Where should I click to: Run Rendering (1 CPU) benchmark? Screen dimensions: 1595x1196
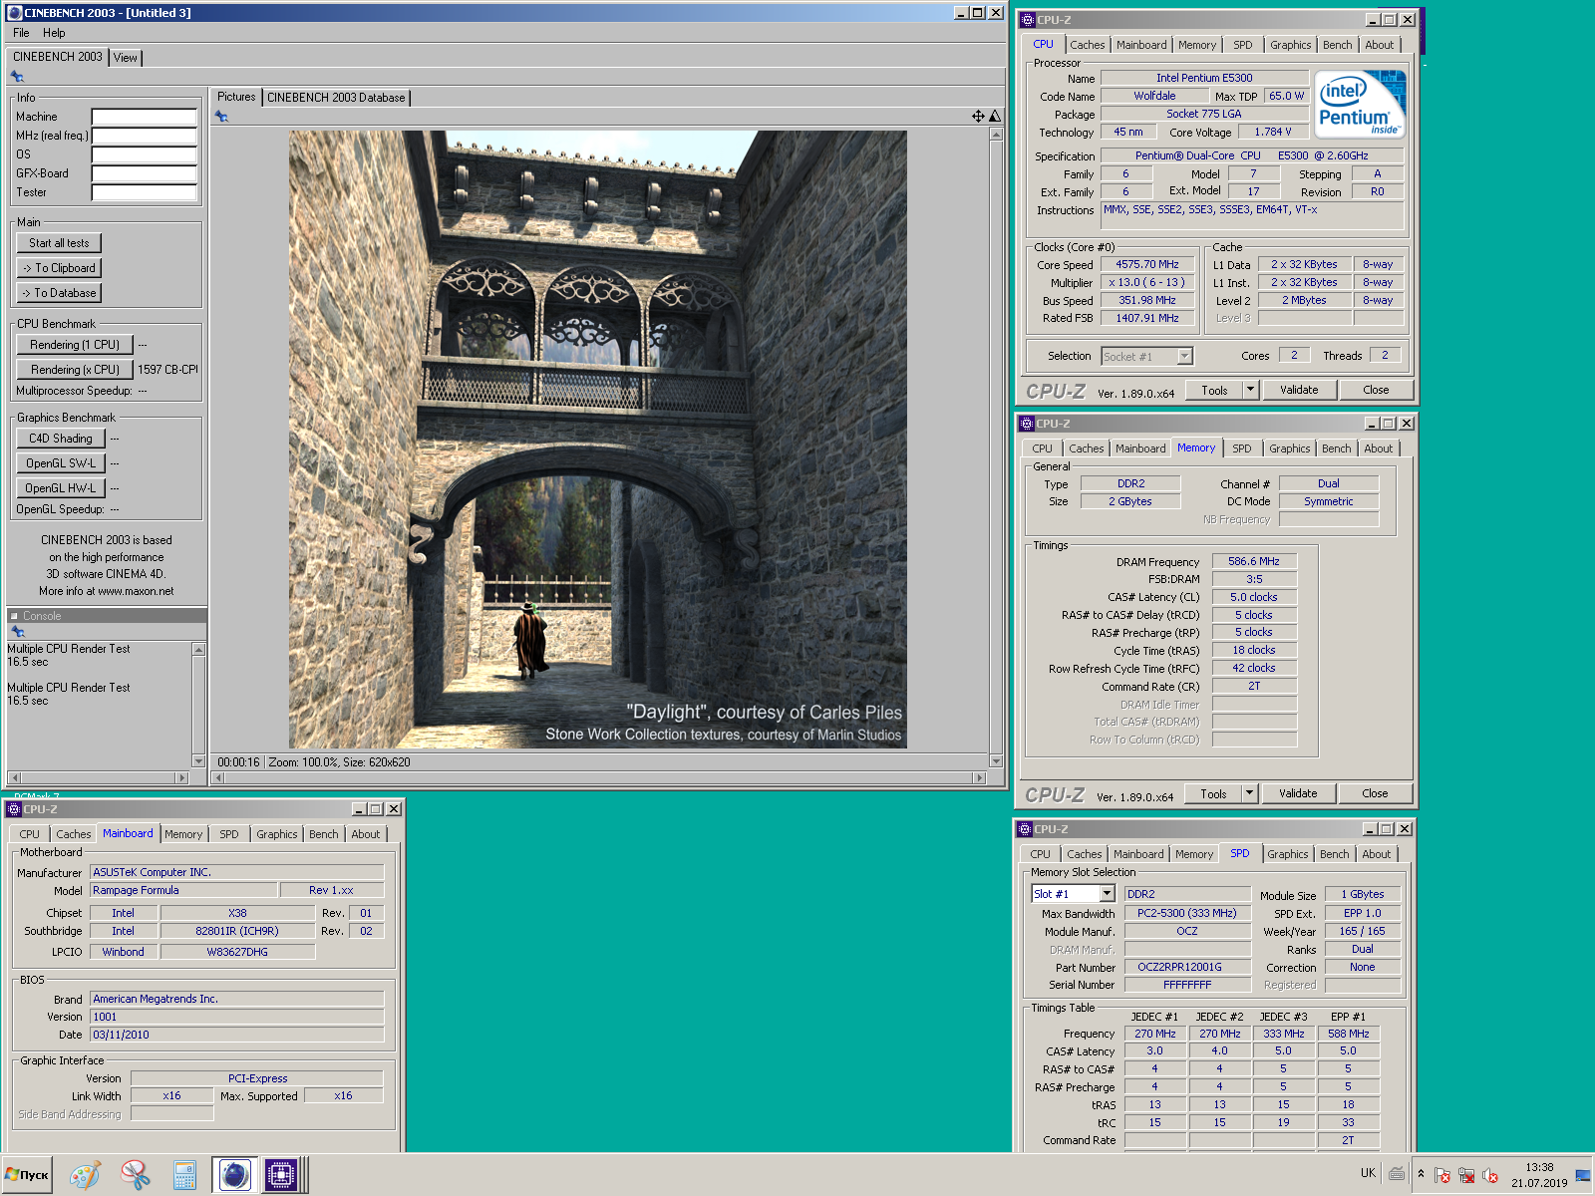pos(75,345)
